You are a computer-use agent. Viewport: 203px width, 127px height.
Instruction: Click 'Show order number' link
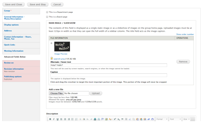click(x=185, y=34)
